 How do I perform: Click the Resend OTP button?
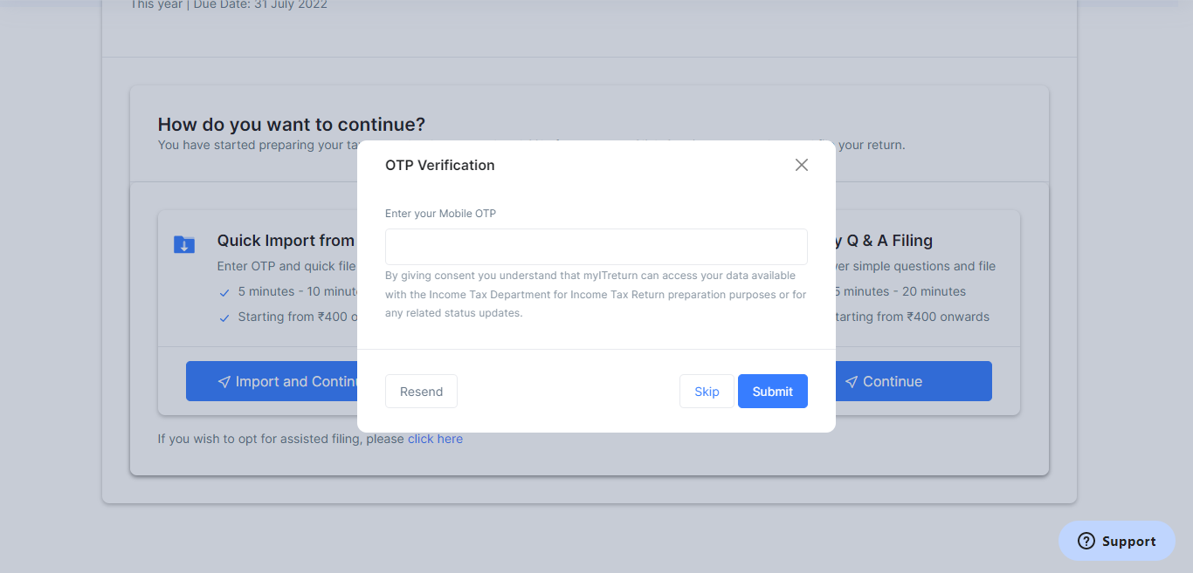pos(421,392)
